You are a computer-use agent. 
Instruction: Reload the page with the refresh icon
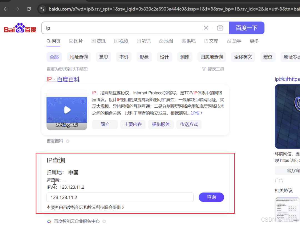pos(29,9)
